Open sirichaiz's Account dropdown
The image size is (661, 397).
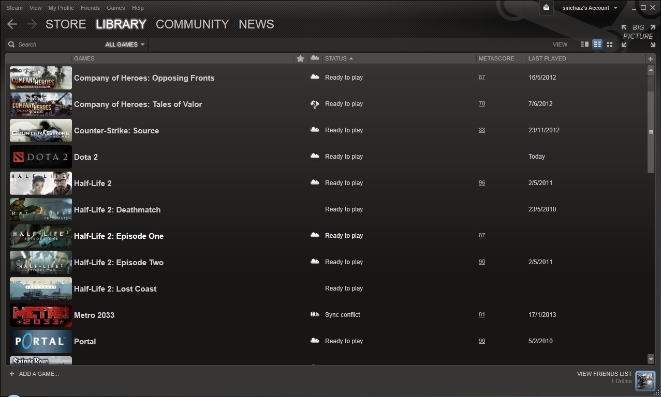tap(590, 8)
